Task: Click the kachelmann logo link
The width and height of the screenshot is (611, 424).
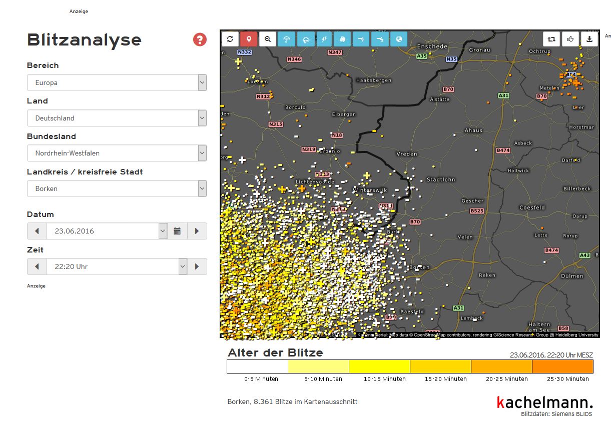Action: [x=545, y=402]
